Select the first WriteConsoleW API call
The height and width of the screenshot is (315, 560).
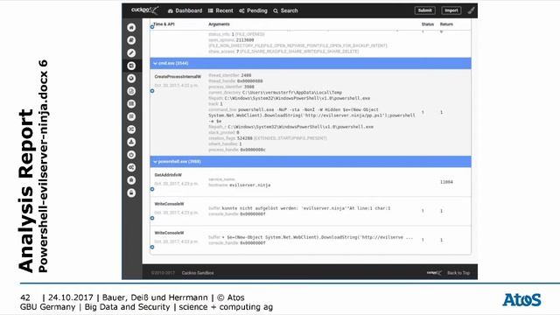point(169,204)
